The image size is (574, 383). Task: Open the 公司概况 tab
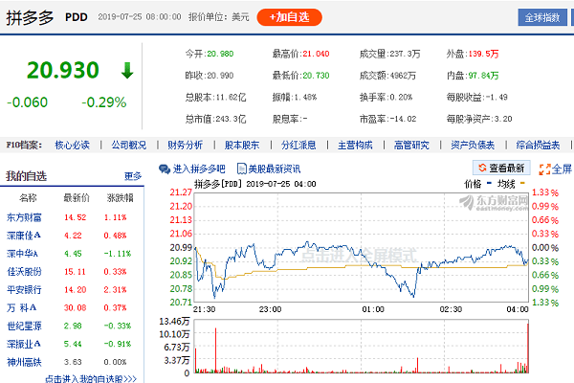point(129,146)
